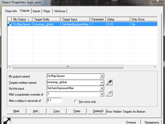Viewport: 165px width, 124px height.
Task: Sort by the Target Entity column header
Action: (x=46, y=19)
